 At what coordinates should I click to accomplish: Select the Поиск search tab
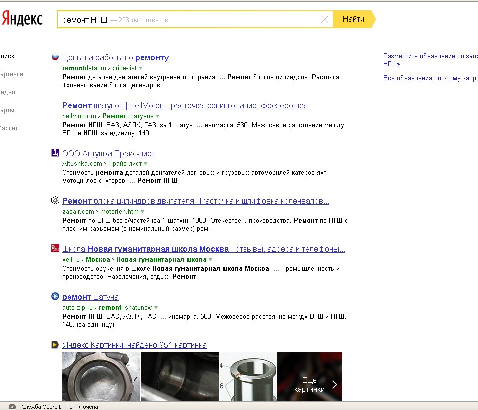(x=7, y=56)
